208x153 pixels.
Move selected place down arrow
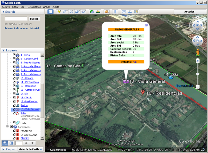[32, 143]
